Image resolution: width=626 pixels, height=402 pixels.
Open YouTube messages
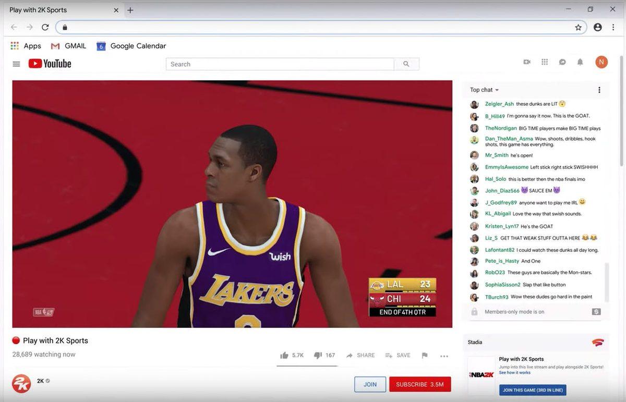coord(562,62)
